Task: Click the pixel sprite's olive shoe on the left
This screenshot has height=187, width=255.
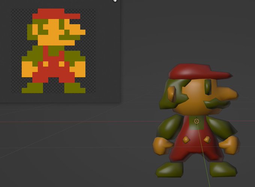Action: (32, 88)
